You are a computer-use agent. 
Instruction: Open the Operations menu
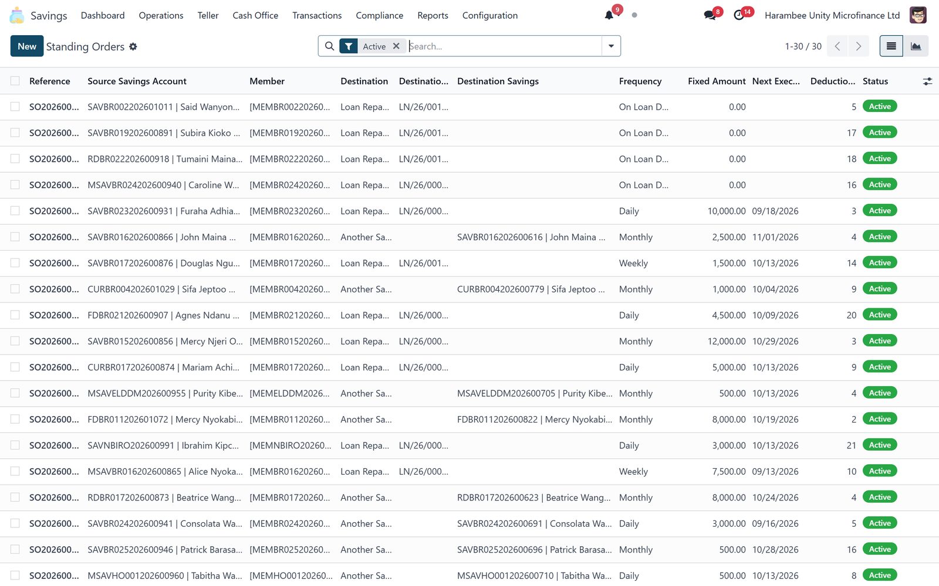click(161, 15)
